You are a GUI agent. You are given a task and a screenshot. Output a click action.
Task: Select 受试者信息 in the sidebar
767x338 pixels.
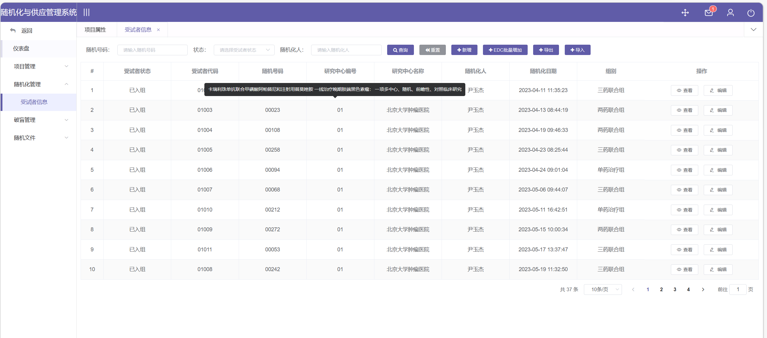(x=39, y=102)
